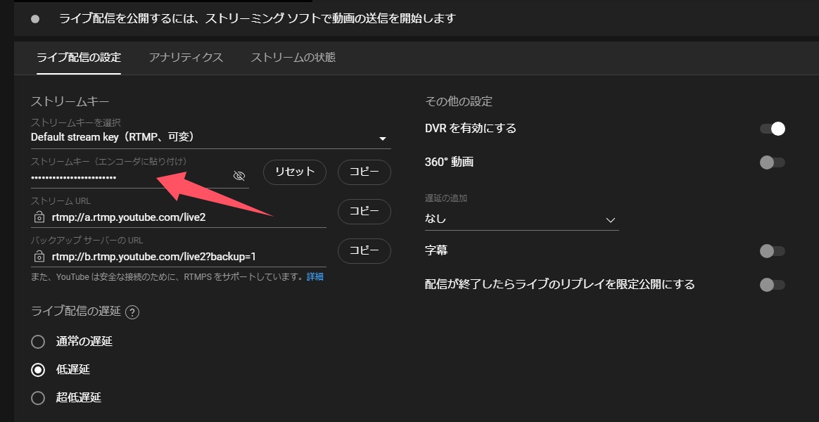Switch to the ストリームの状態 tab
Image resolution: width=819 pixels, height=422 pixels.
coord(292,59)
